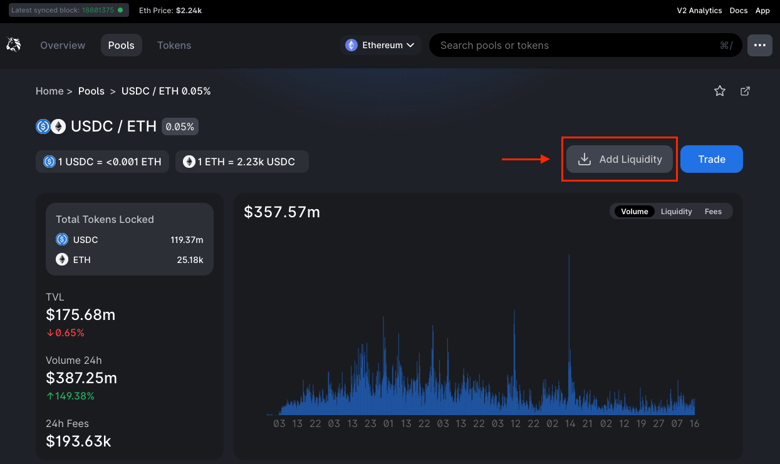The height and width of the screenshot is (464, 780).
Task: Click the chart value $357.57m
Action: click(x=282, y=212)
